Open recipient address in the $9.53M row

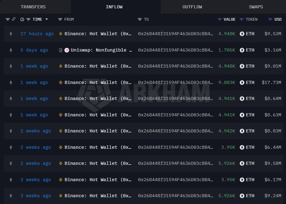click(175, 34)
